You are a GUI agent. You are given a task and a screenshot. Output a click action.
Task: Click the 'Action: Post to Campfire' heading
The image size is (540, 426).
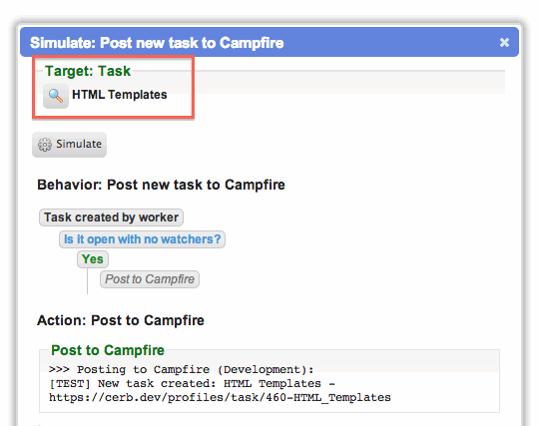click(121, 320)
